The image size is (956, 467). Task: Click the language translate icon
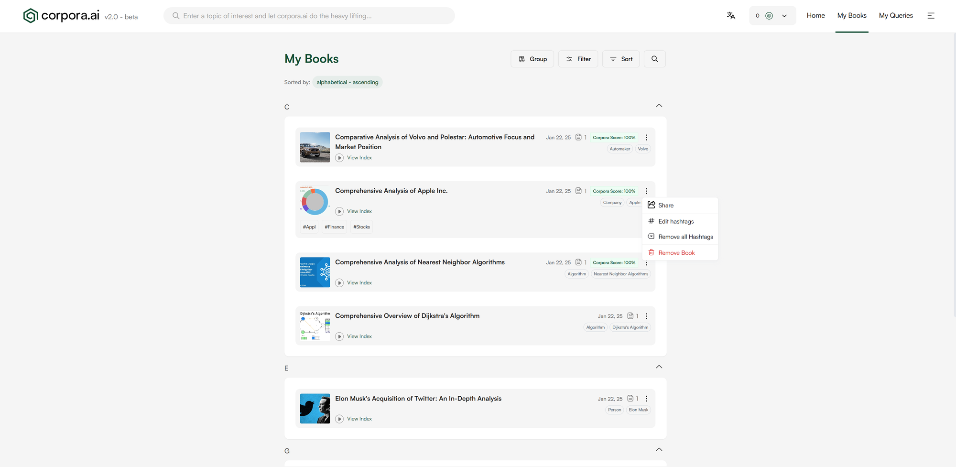point(731,16)
